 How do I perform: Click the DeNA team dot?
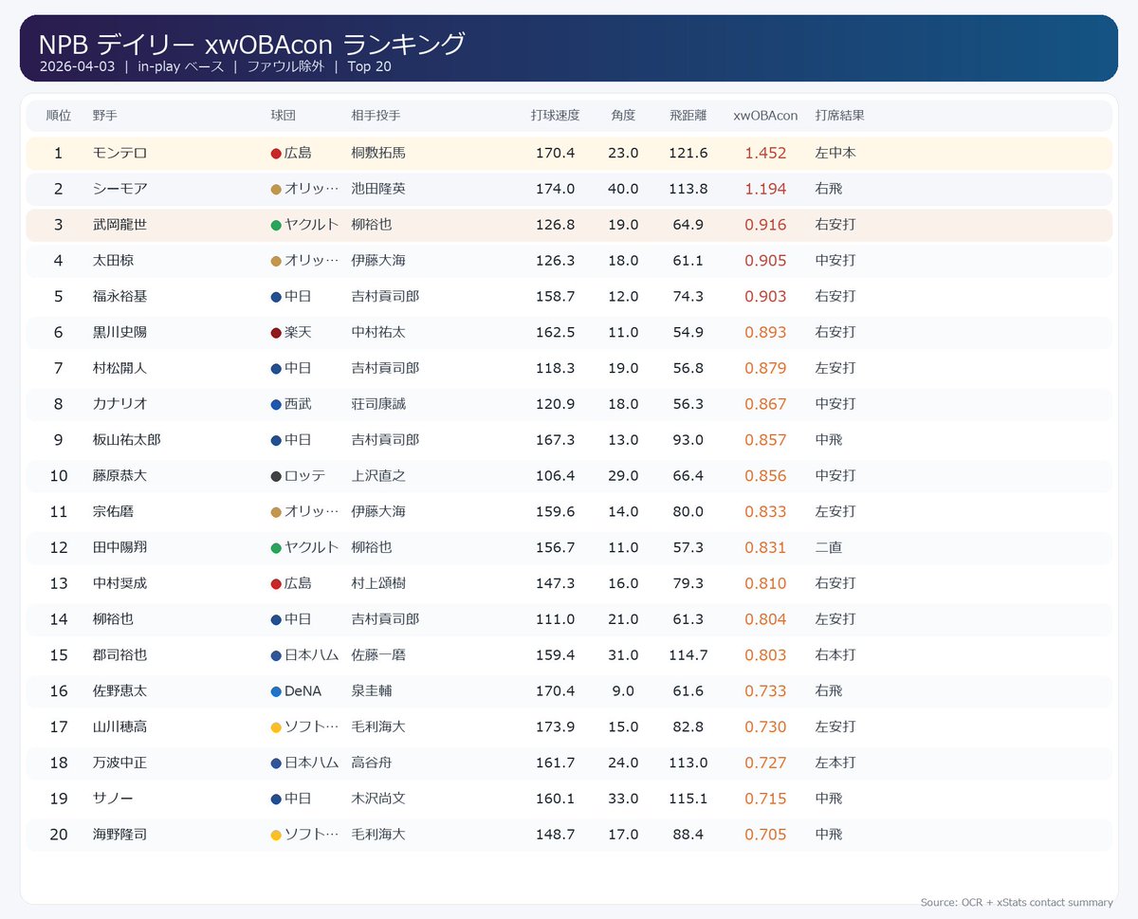tap(276, 692)
